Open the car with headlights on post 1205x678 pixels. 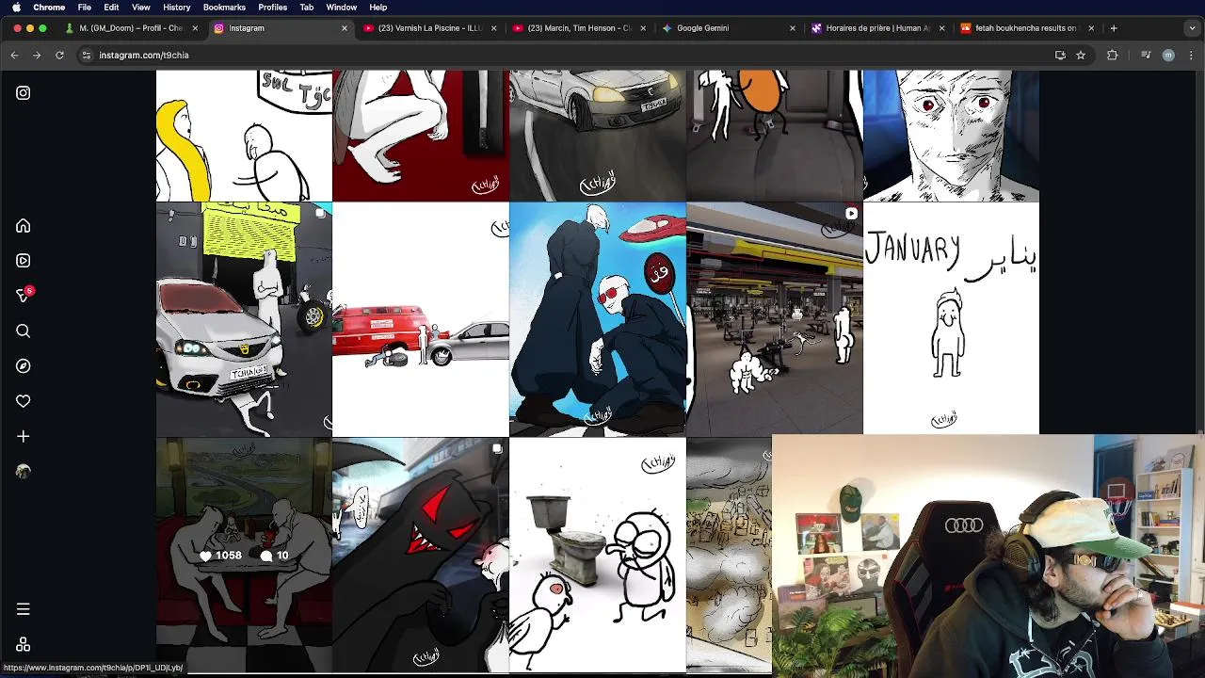click(x=598, y=136)
